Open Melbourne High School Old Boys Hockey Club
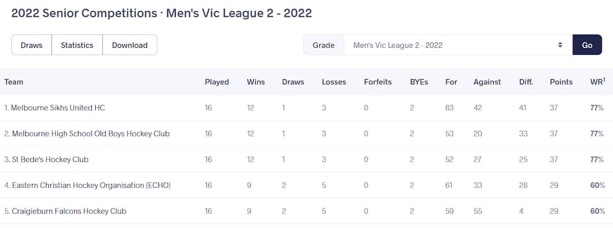 tap(90, 134)
